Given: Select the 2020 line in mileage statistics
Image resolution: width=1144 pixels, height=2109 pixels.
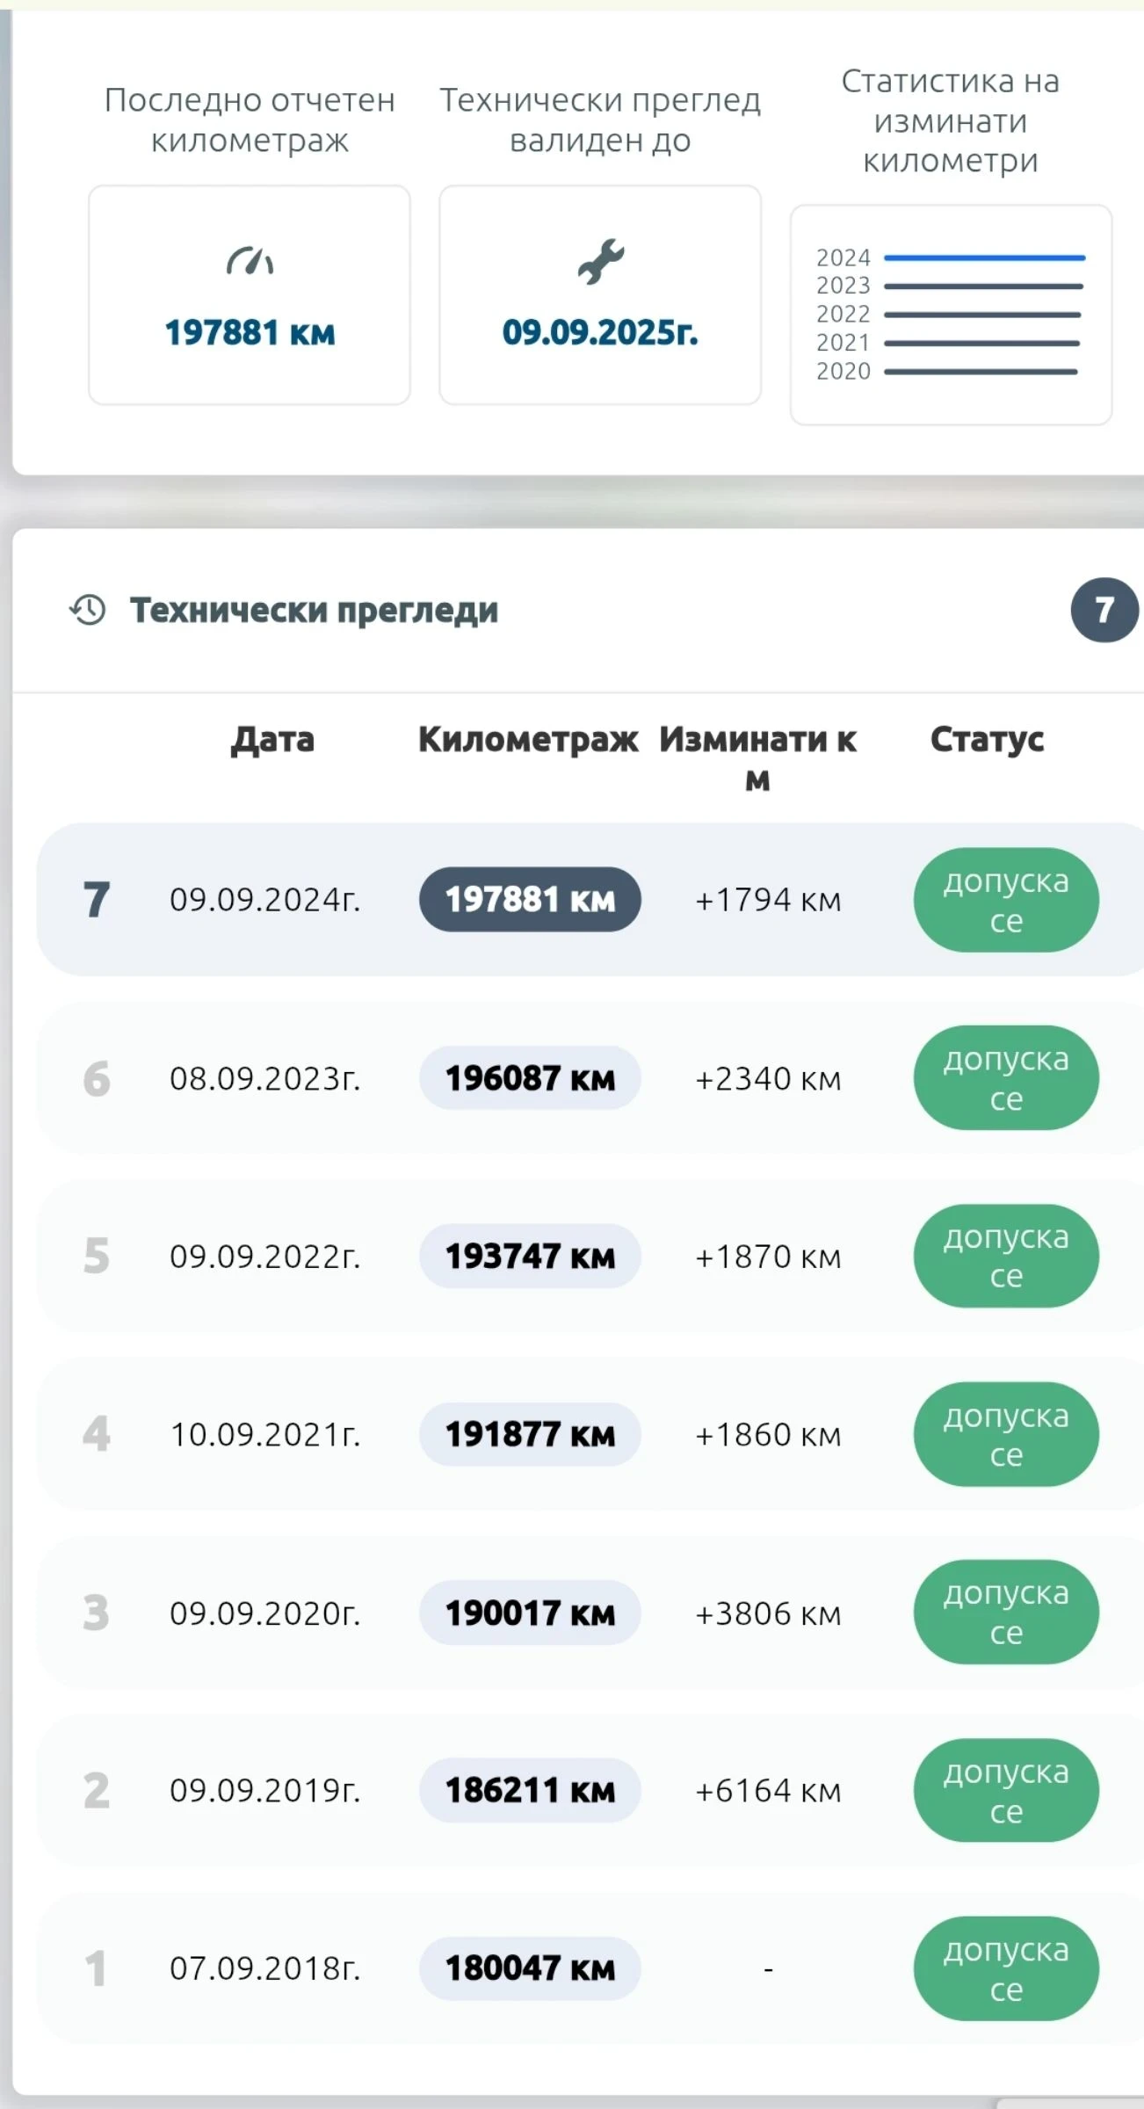Looking at the screenshot, I should (x=981, y=372).
